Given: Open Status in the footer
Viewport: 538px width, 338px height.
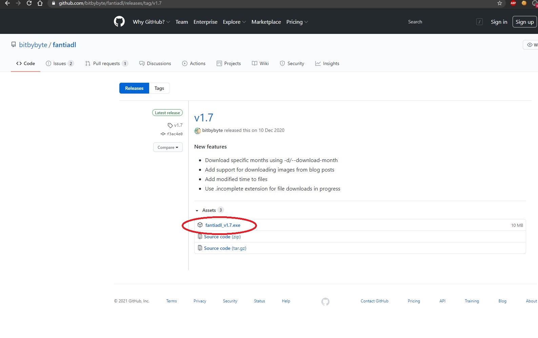Looking at the screenshot, I should 260,301.
